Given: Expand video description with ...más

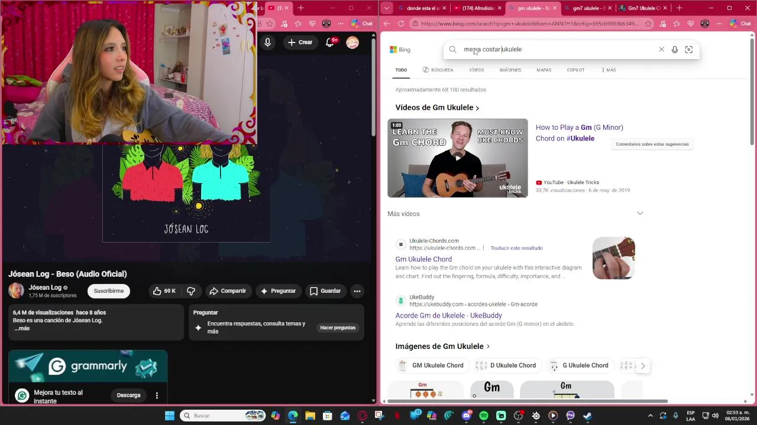Looking at the screenshot, I should (x=22, y=328).
